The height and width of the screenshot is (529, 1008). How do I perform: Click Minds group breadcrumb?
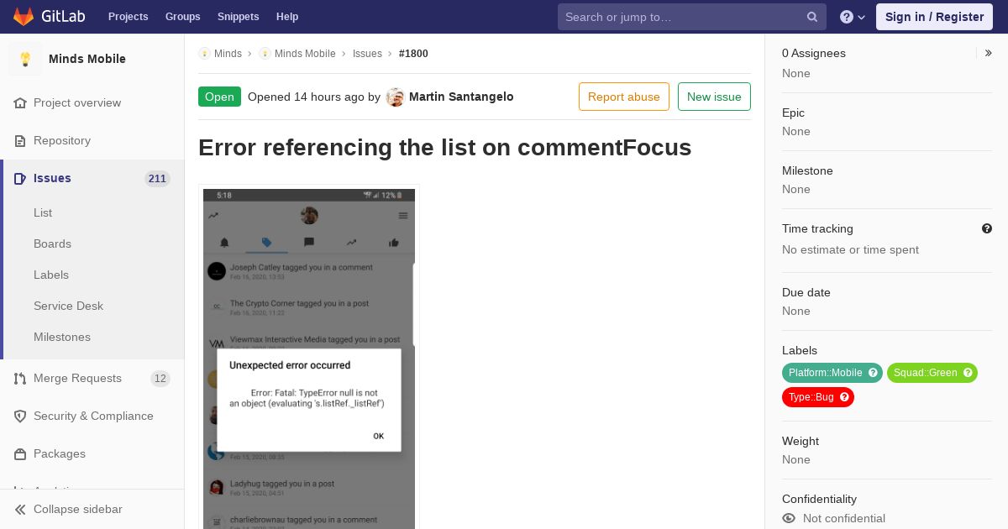point(228,54)
